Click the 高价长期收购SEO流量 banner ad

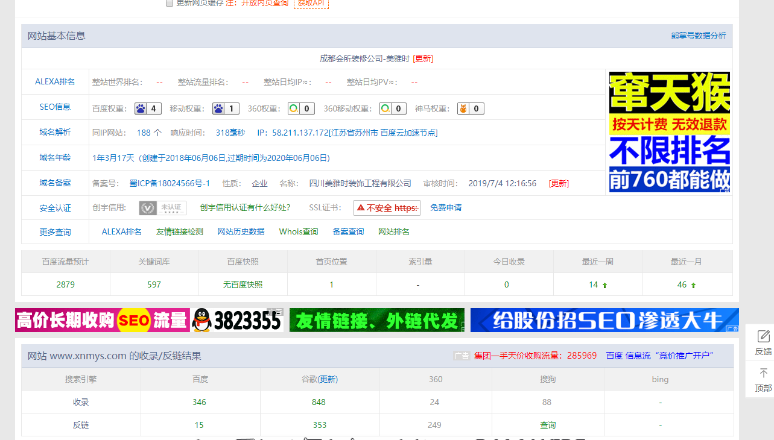click(103, 320)
